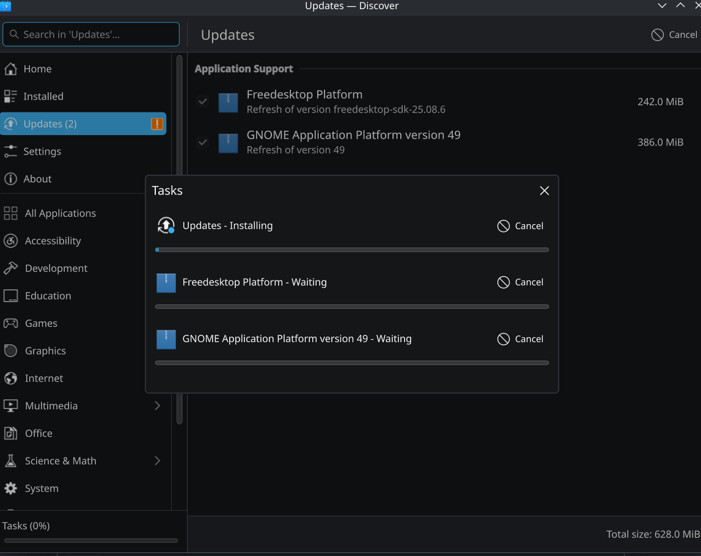Screen dimensions: 701x556
Task: Toggle the Freedesktop Platform update checkbox
Action: pyautogui.click(x=203, y=102)
